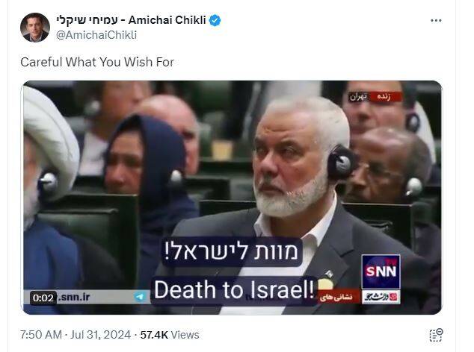Click the "Death to Israel!" English subtitle
Image resolution: width=474 pixels, height=352 pixels.
(x=234, y=290)
